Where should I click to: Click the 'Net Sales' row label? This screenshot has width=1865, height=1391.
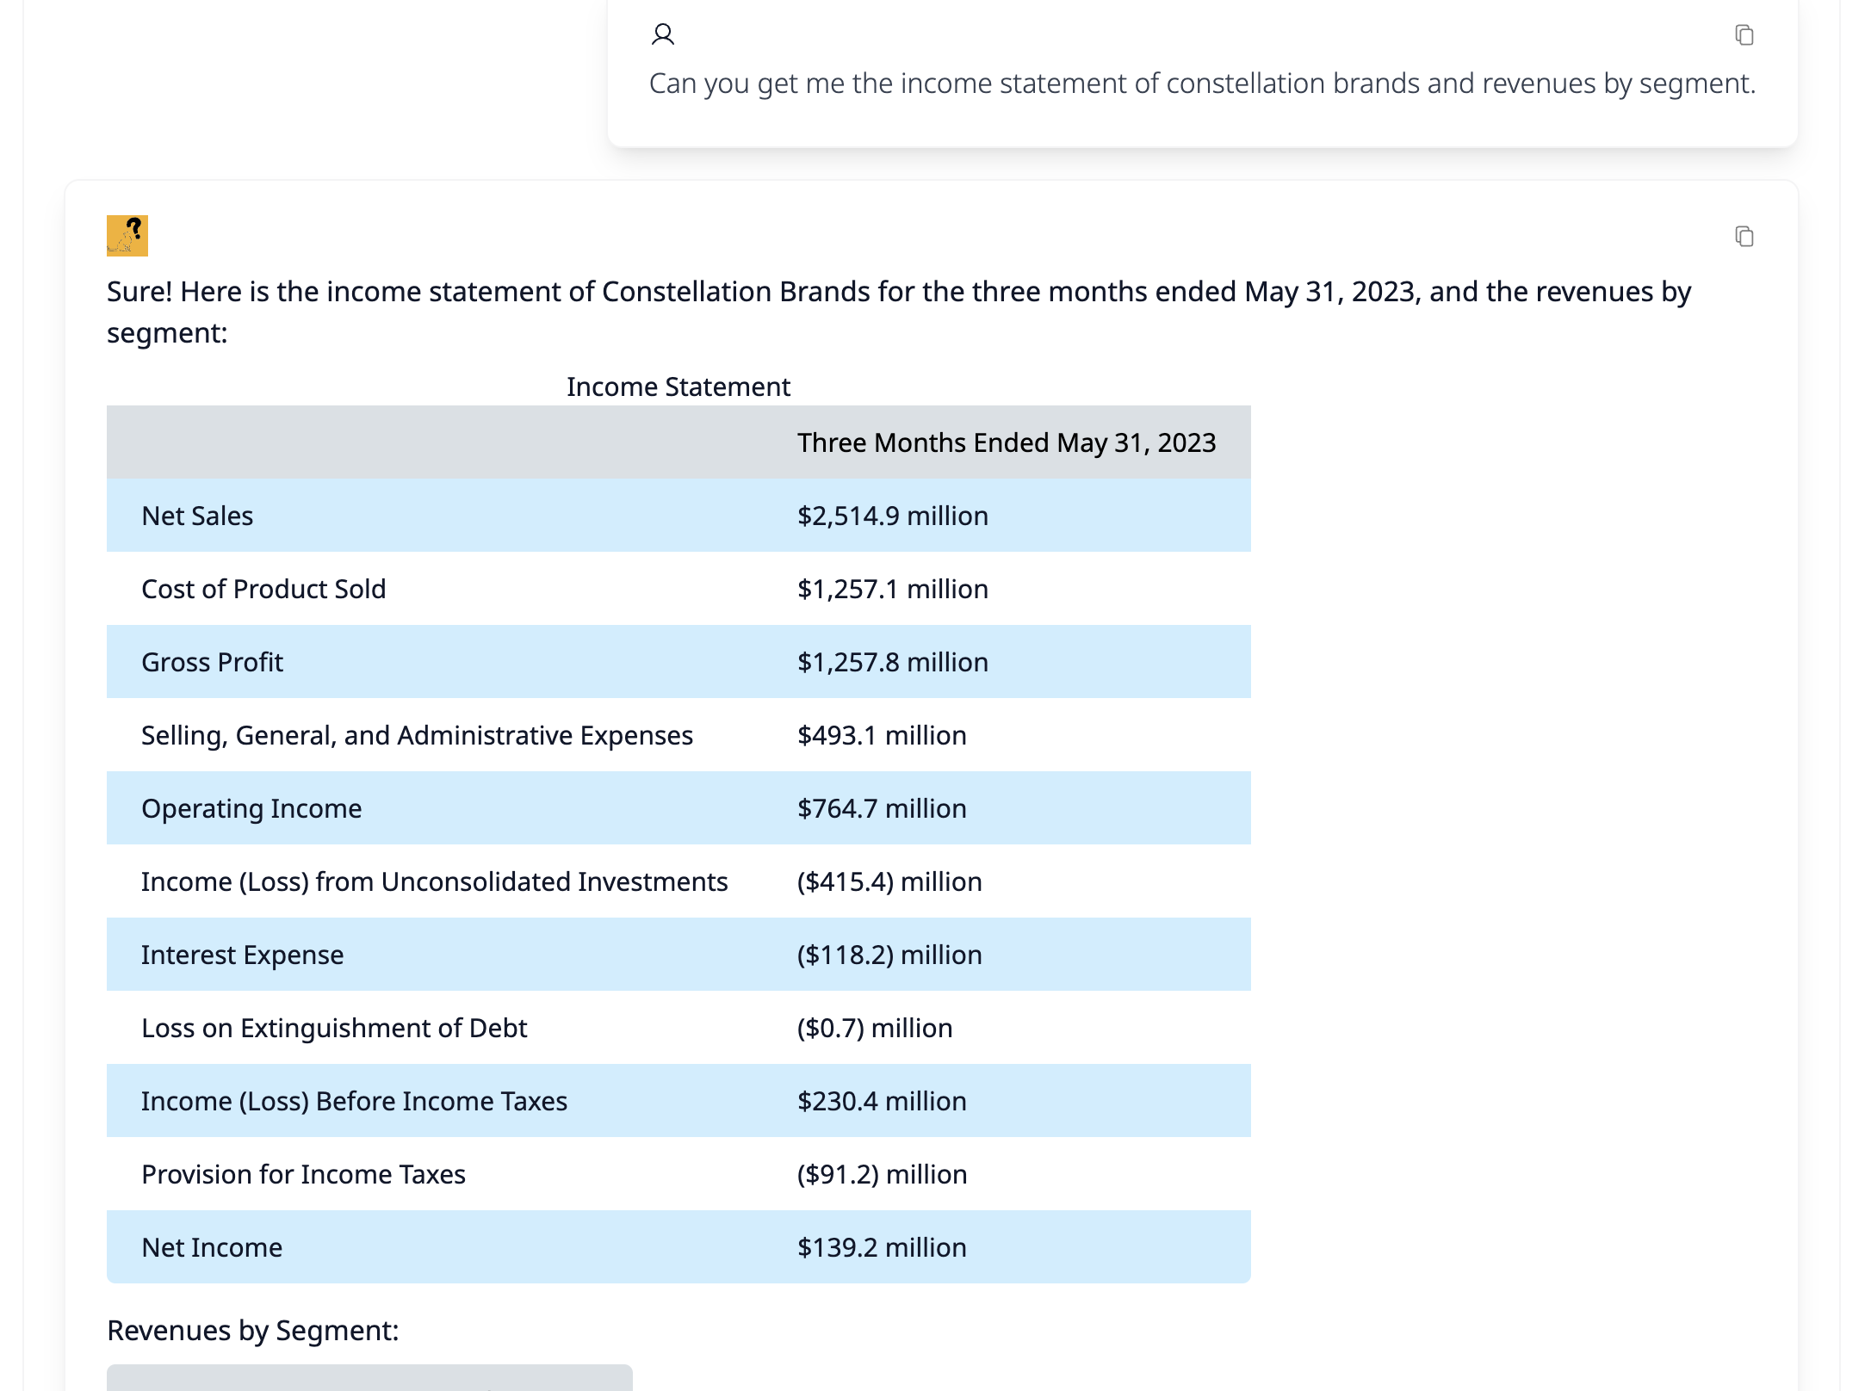pyautogui.click(x=197, y=516)
